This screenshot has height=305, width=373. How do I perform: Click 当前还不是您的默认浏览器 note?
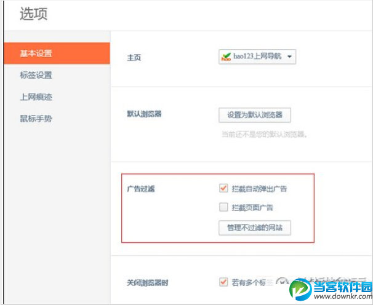[265, 135]
